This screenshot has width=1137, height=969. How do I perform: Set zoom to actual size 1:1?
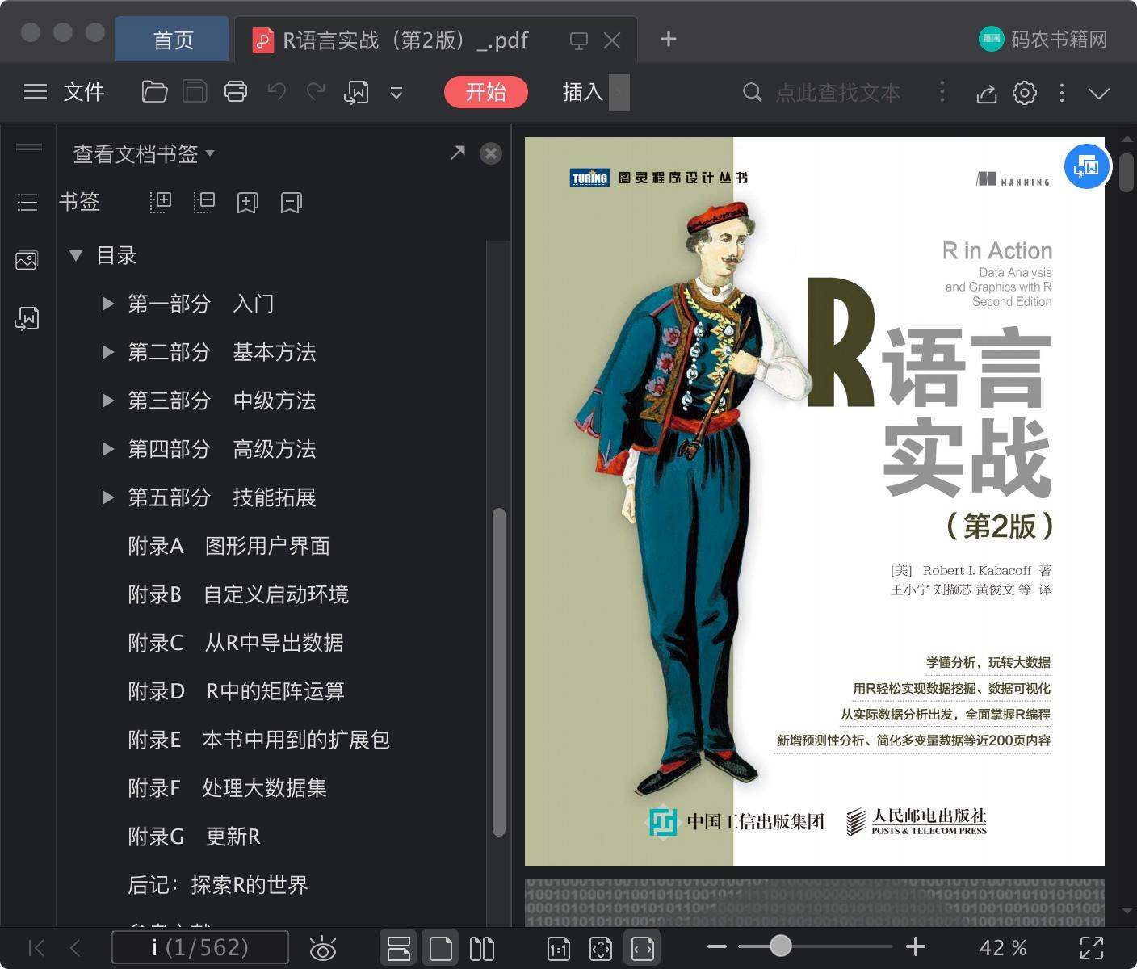(x=558, y=948)
